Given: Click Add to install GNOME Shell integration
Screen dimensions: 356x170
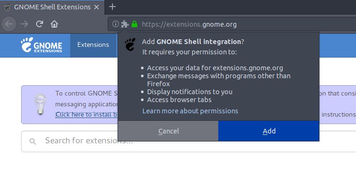Looking at the screenshot, I should (269, 131).
